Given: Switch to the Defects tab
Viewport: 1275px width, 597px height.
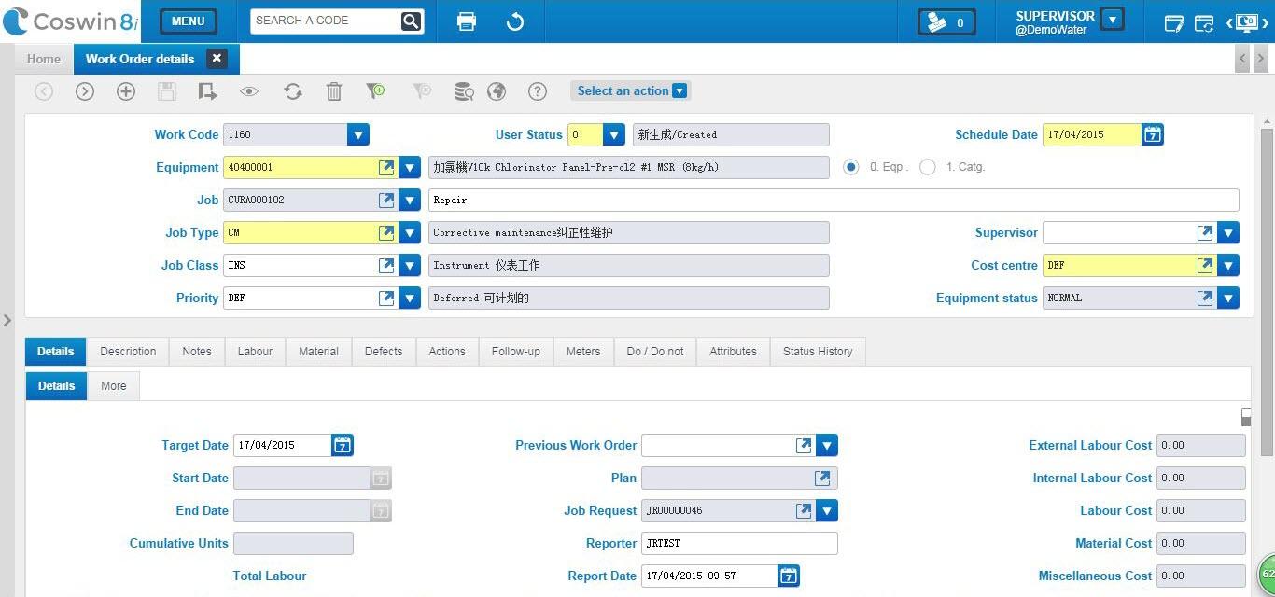Looking at the screenshot, I should coord(384,352).
